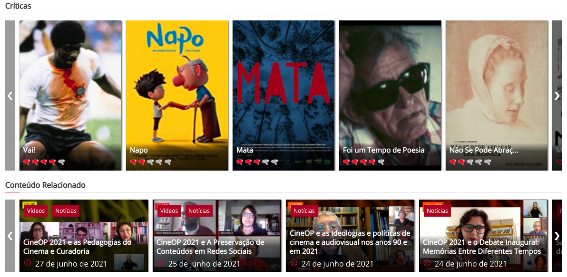
Task: Click the date 27 de junho de 2021
Action: point(71,264)
